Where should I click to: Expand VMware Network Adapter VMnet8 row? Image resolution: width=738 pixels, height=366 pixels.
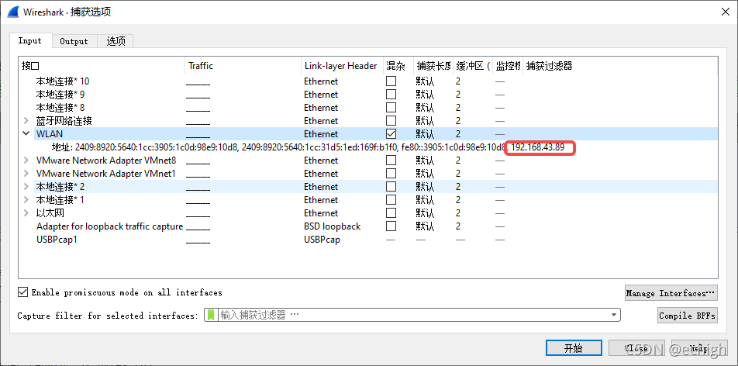coord(26,161)
